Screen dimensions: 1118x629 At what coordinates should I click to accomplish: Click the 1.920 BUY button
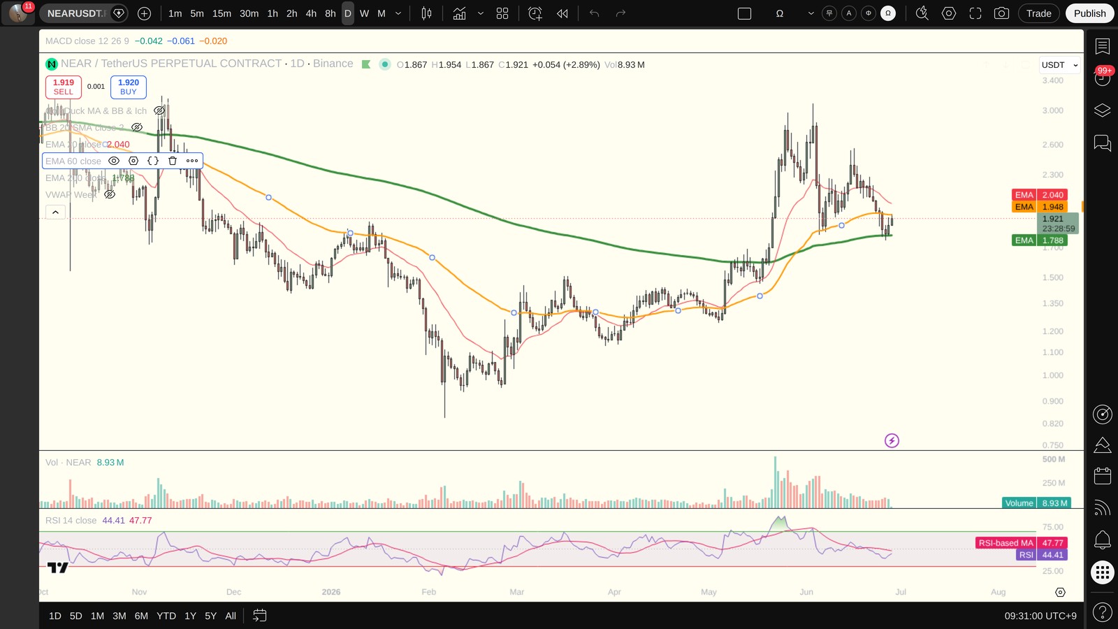129,87
